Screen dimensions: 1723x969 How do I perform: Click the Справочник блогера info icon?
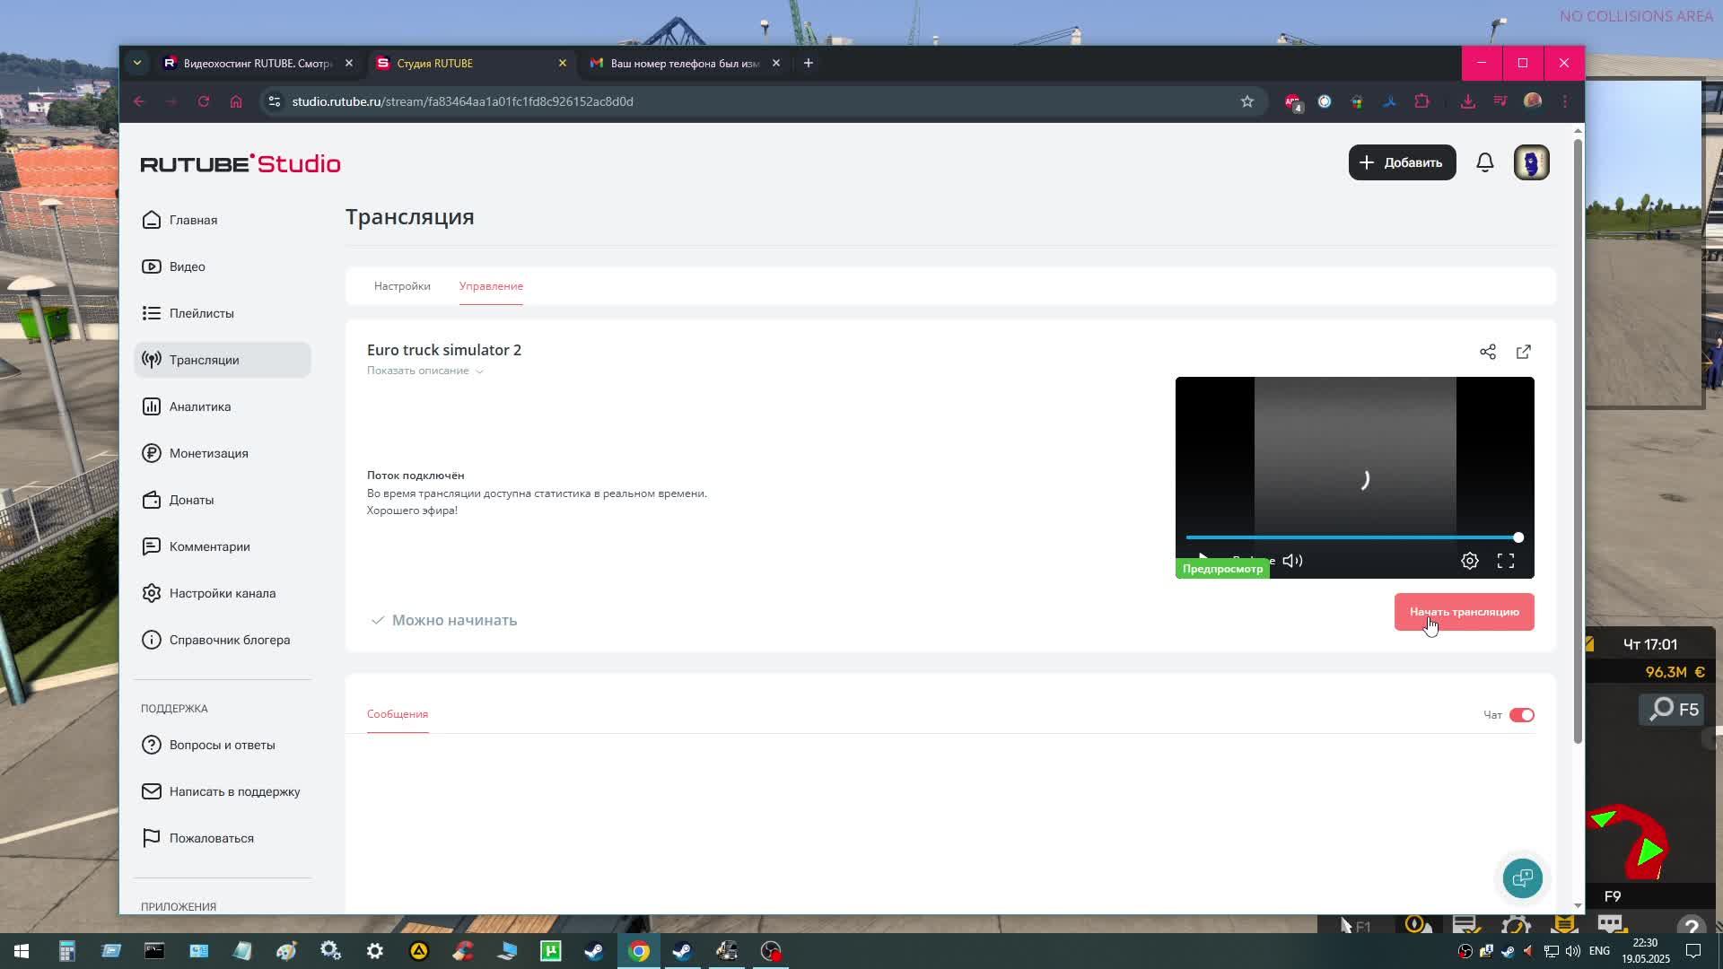(x=152, y=640)
